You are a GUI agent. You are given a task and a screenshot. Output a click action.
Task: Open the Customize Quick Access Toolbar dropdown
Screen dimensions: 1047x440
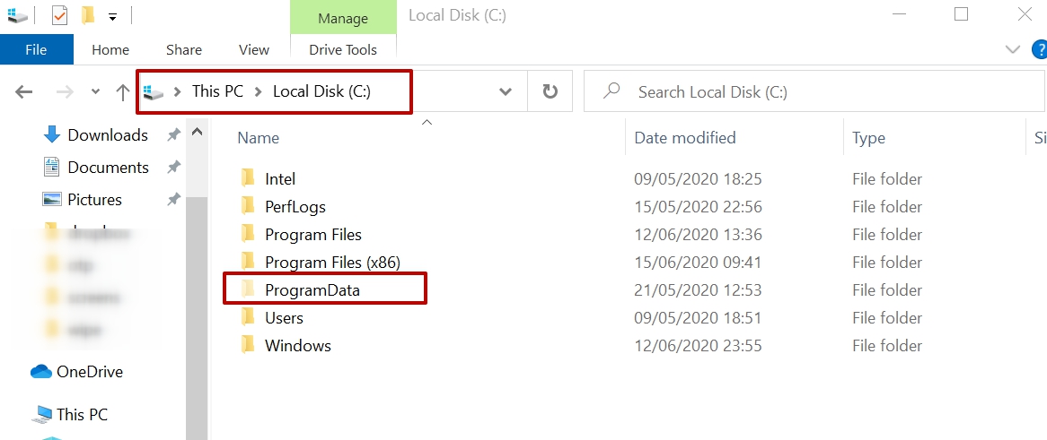click(112, 16)
